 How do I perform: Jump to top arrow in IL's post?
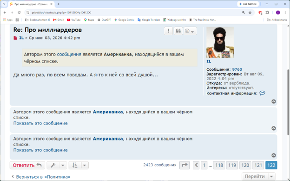[274, 101]
